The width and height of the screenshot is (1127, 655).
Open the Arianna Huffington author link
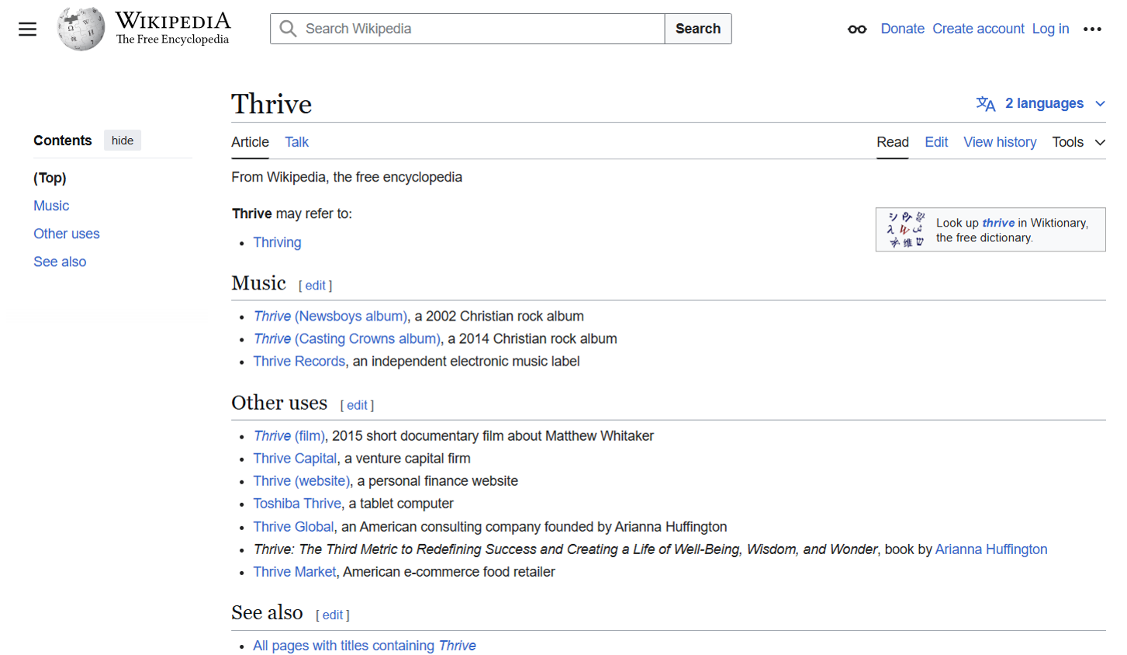click(x=991, y=549)
